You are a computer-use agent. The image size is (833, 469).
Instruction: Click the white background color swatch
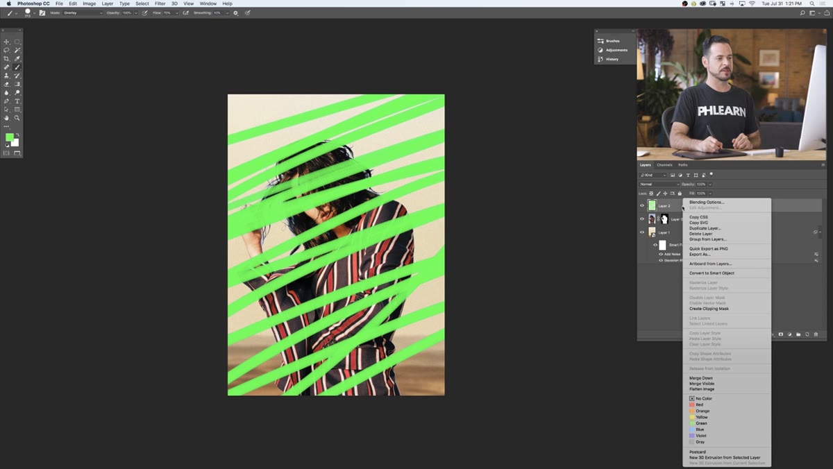[16, 143]
